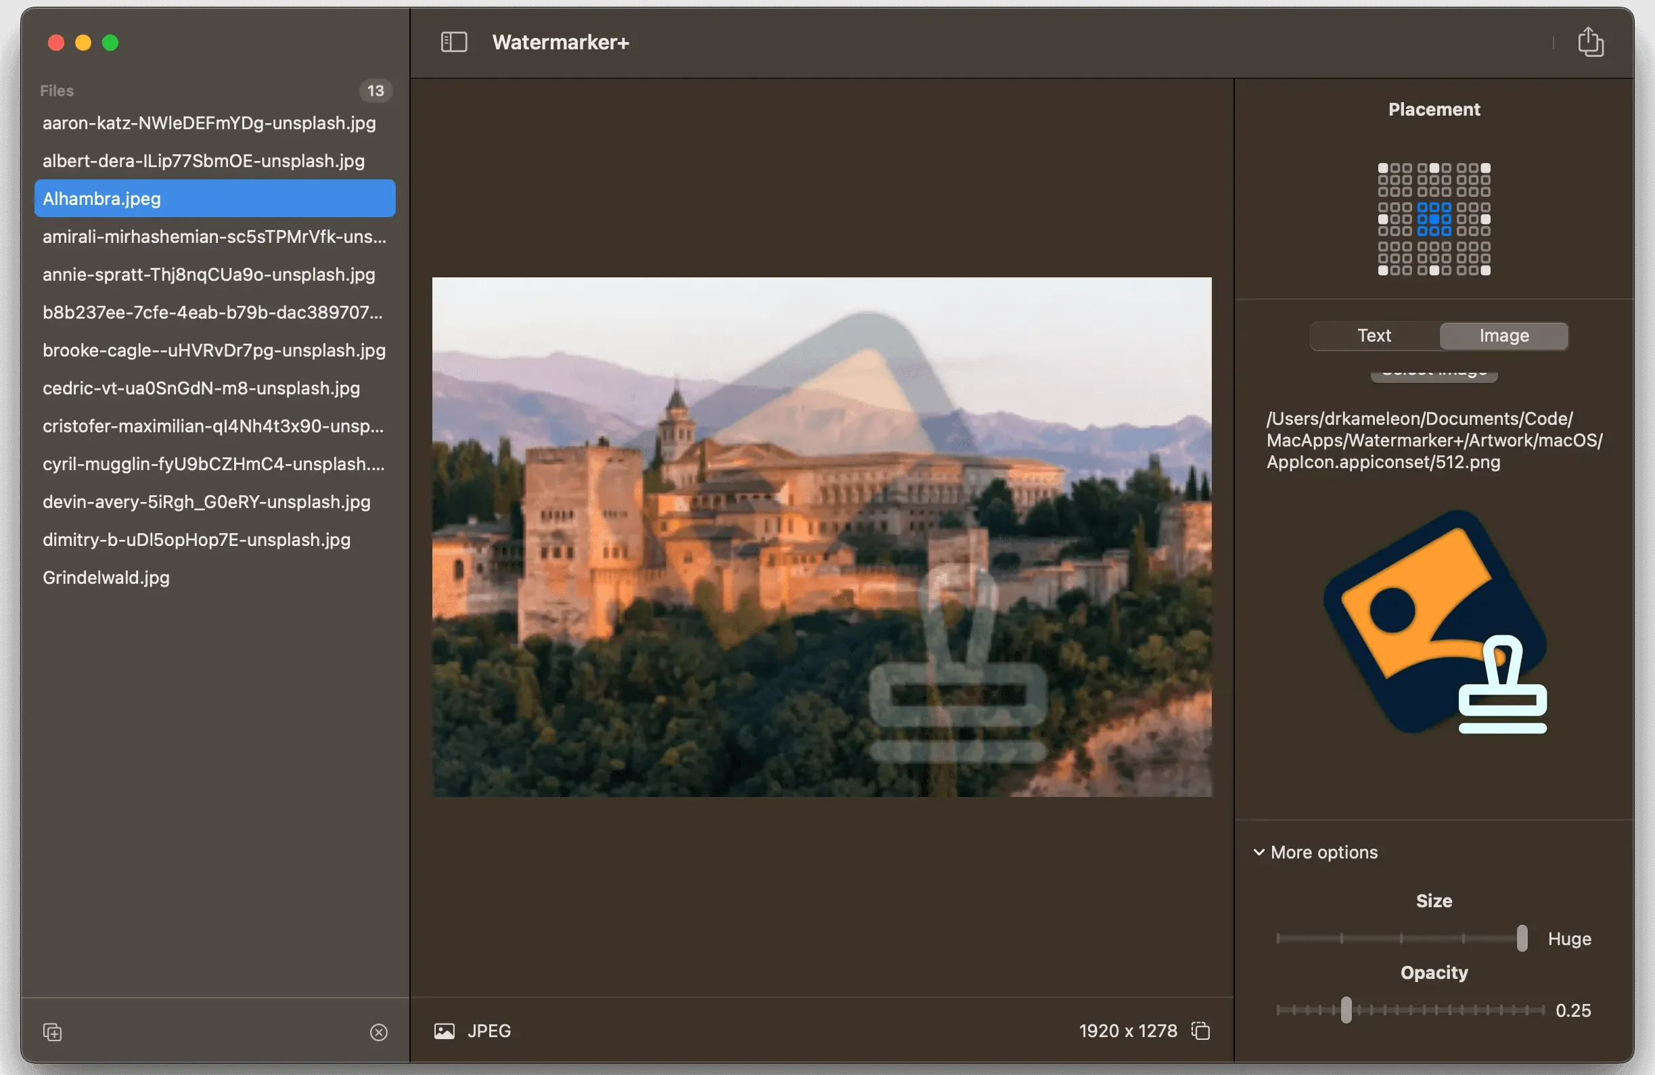Toggle the sidebar visibility icon
Screen dimensions: 1655x1075
pos(453,43)
